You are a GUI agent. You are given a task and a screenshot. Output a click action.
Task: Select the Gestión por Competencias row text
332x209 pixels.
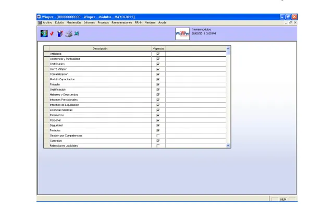pos(66,136)
